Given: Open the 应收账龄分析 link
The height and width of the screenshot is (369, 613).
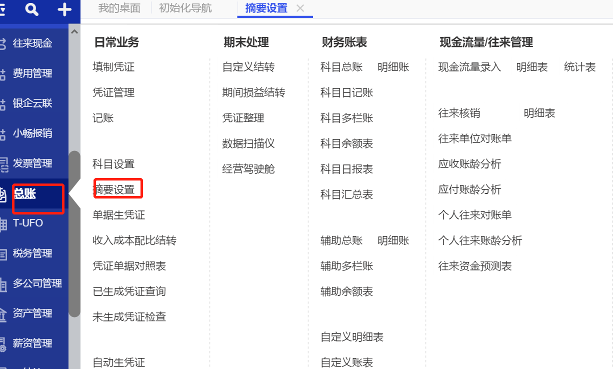Looking at the screenshot, I should pos(469,164).
